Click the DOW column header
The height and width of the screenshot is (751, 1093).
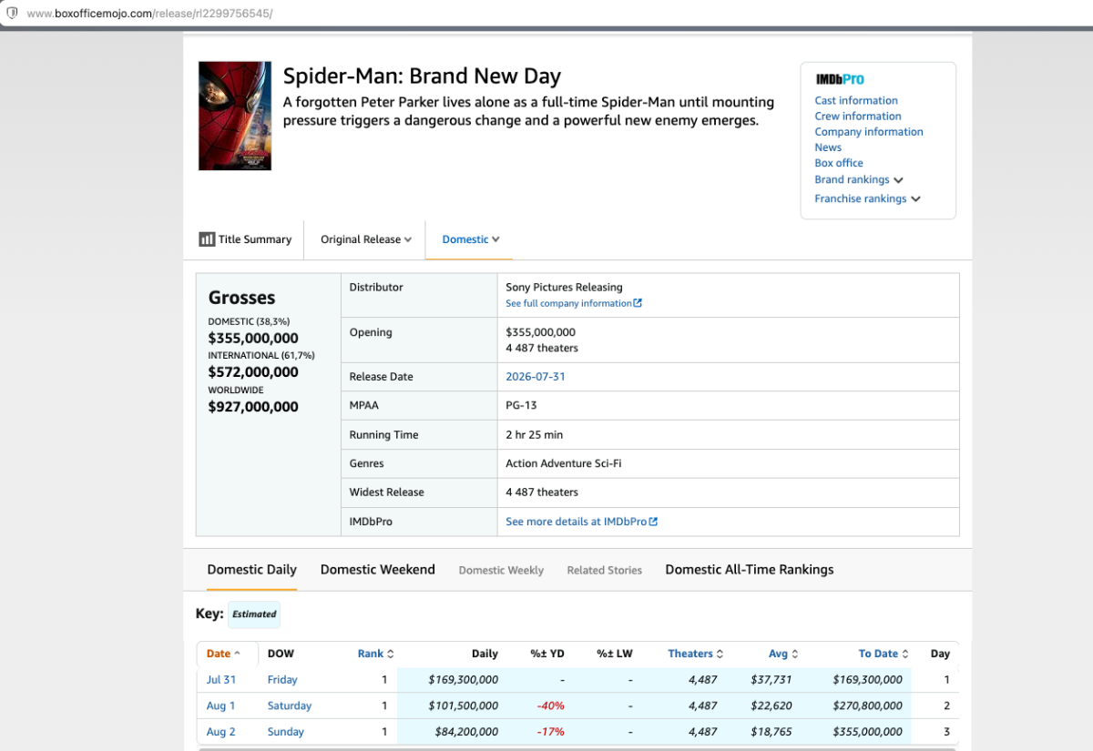coord(281,654)
